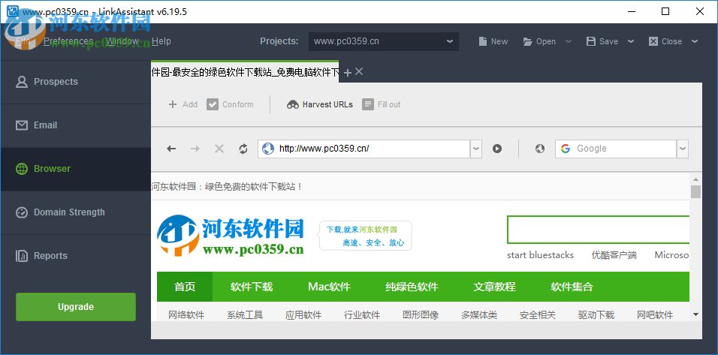Select the open browser page tab

(245, 72)
